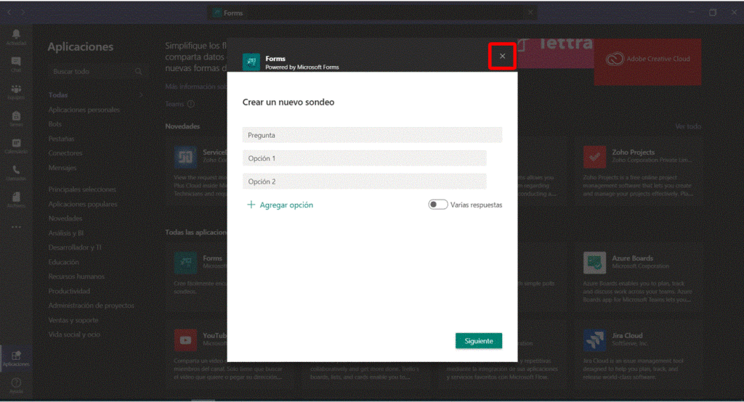Open the Chat icon in sidebar
The height and width of the screenshot is (402, 744).
[x=16, y=64]
